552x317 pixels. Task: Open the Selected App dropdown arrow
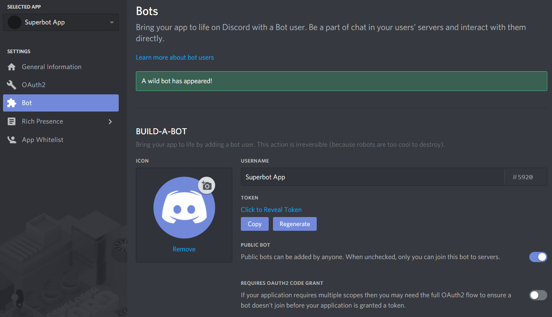coord(112,22)
